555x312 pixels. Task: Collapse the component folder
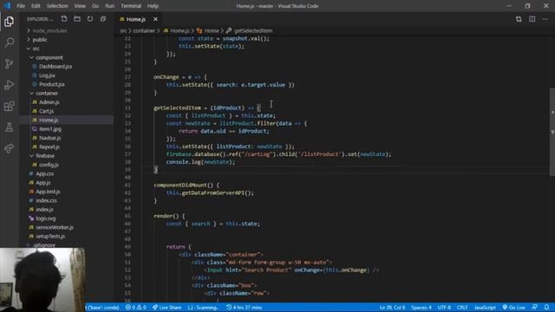49,57
